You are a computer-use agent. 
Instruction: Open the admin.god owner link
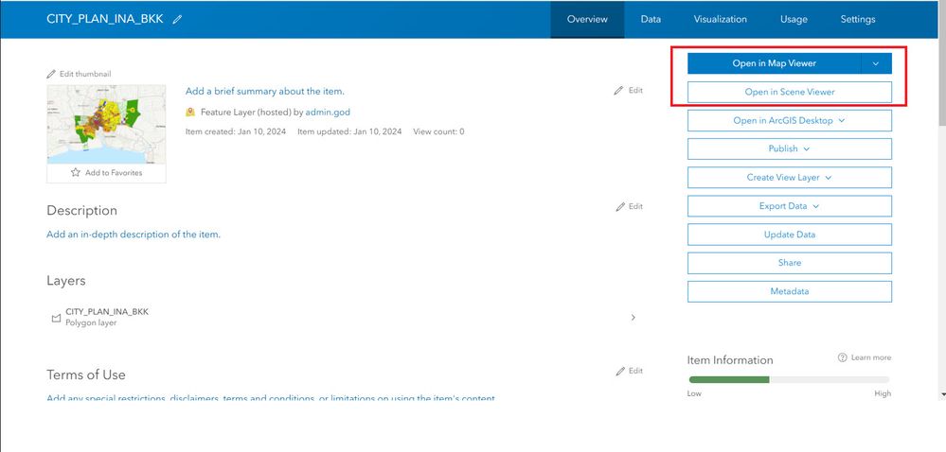pos(328,113)
